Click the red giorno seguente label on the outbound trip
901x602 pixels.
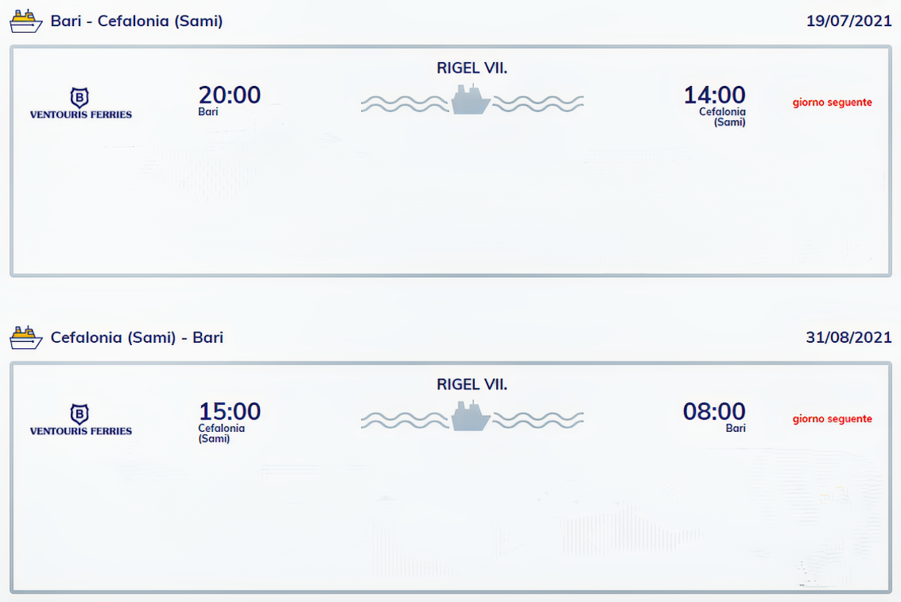coord(832,103)
